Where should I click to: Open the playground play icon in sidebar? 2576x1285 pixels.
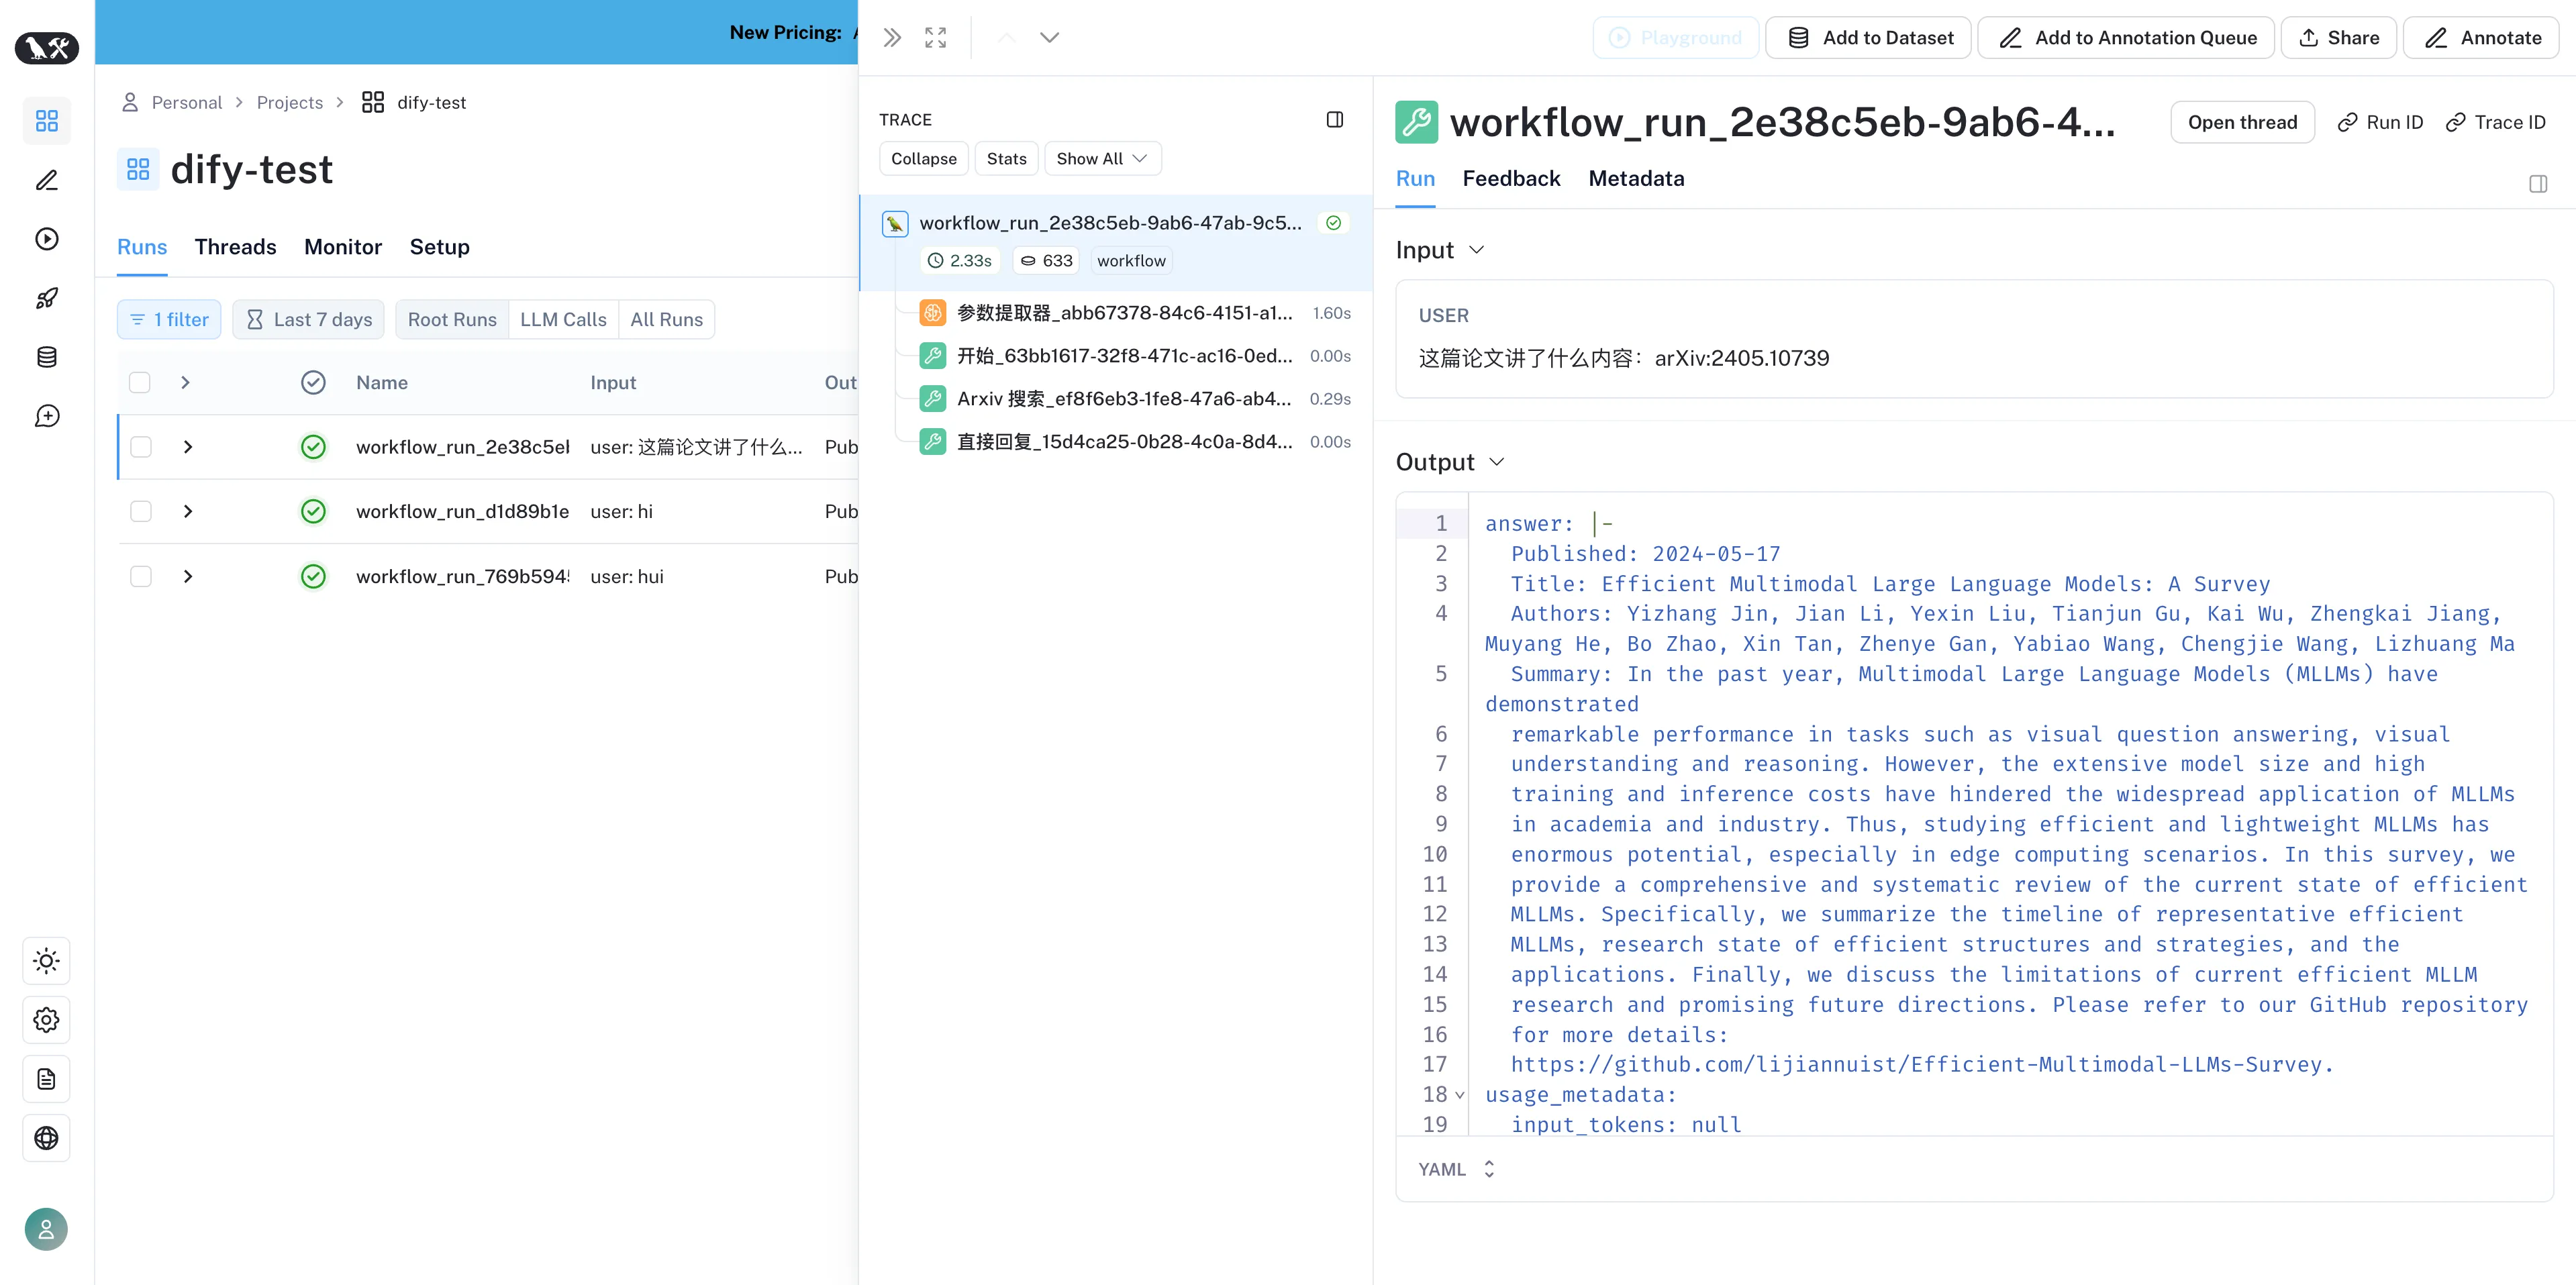click(x=46, y=239)
